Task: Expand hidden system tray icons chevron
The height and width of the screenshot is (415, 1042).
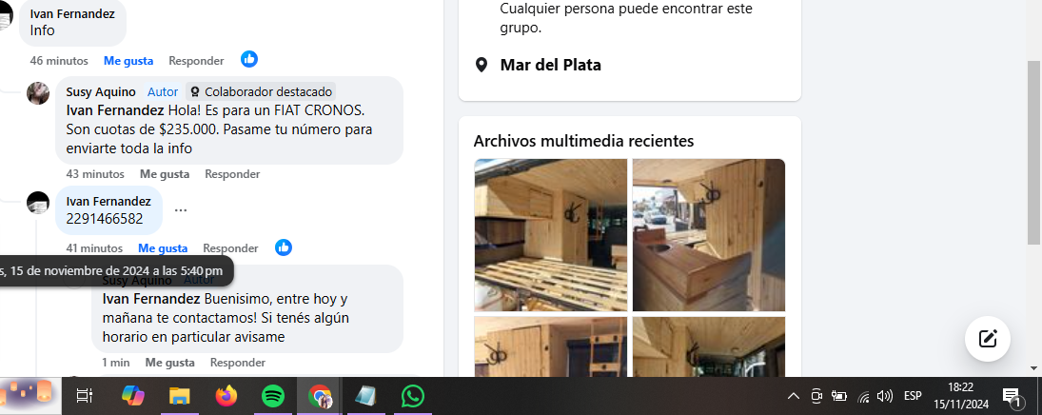Action: pos(794,396)
